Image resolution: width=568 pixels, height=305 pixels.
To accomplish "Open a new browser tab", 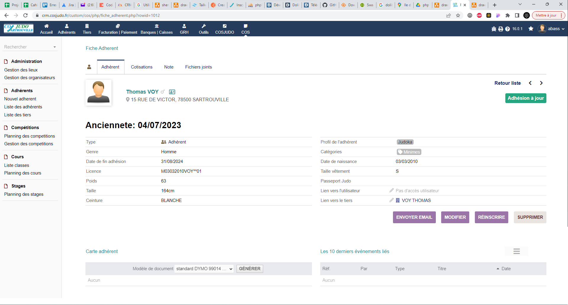I will [x=495, y=5].
